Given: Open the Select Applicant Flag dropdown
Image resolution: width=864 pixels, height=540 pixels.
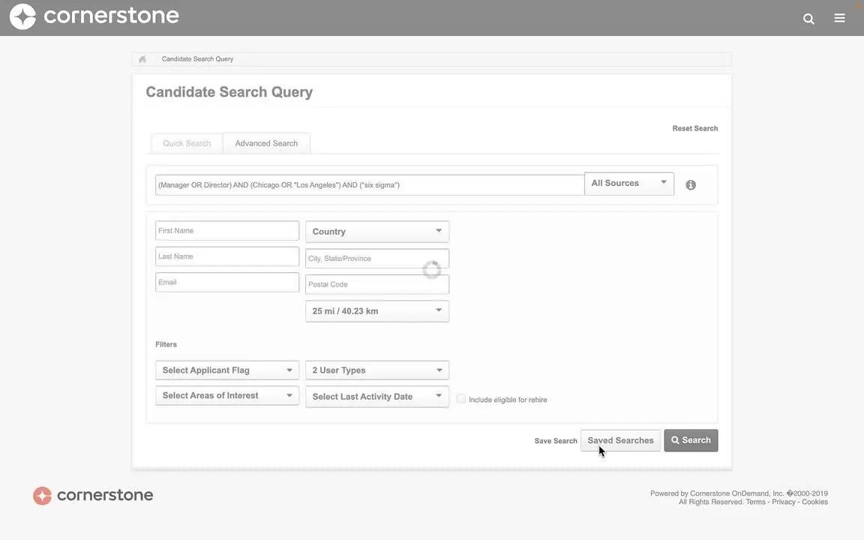Looking at the screenshot, I should click(x=226, y=370).
